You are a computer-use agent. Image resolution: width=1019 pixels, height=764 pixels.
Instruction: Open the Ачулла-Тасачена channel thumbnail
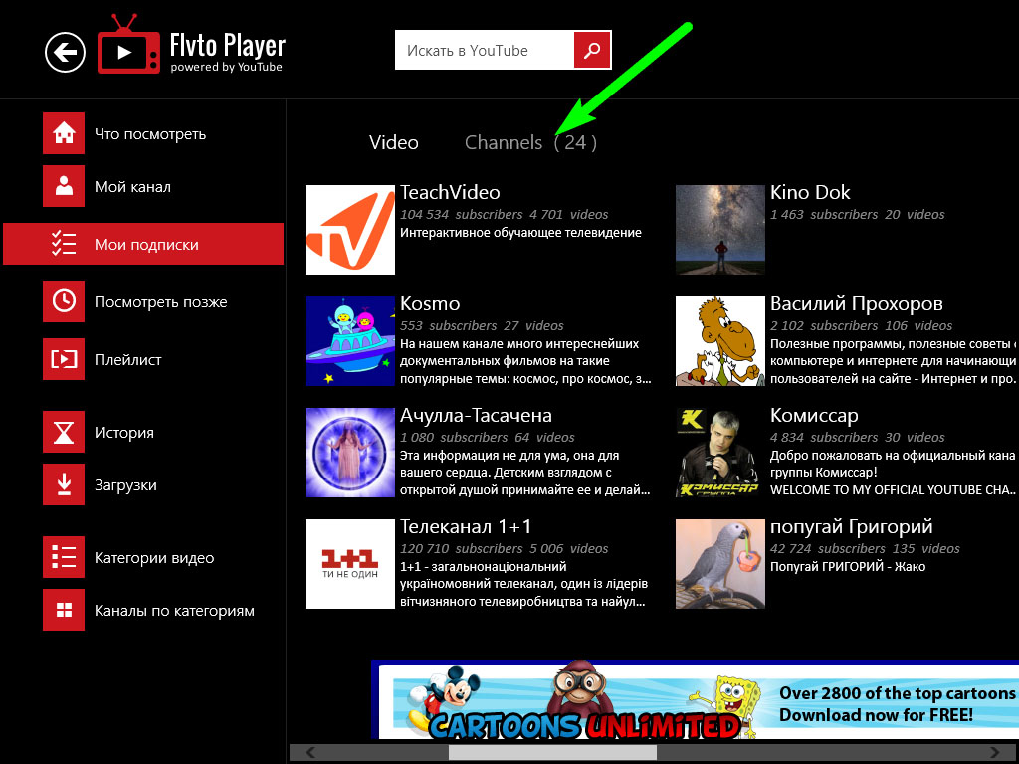[x=350, y=453]
